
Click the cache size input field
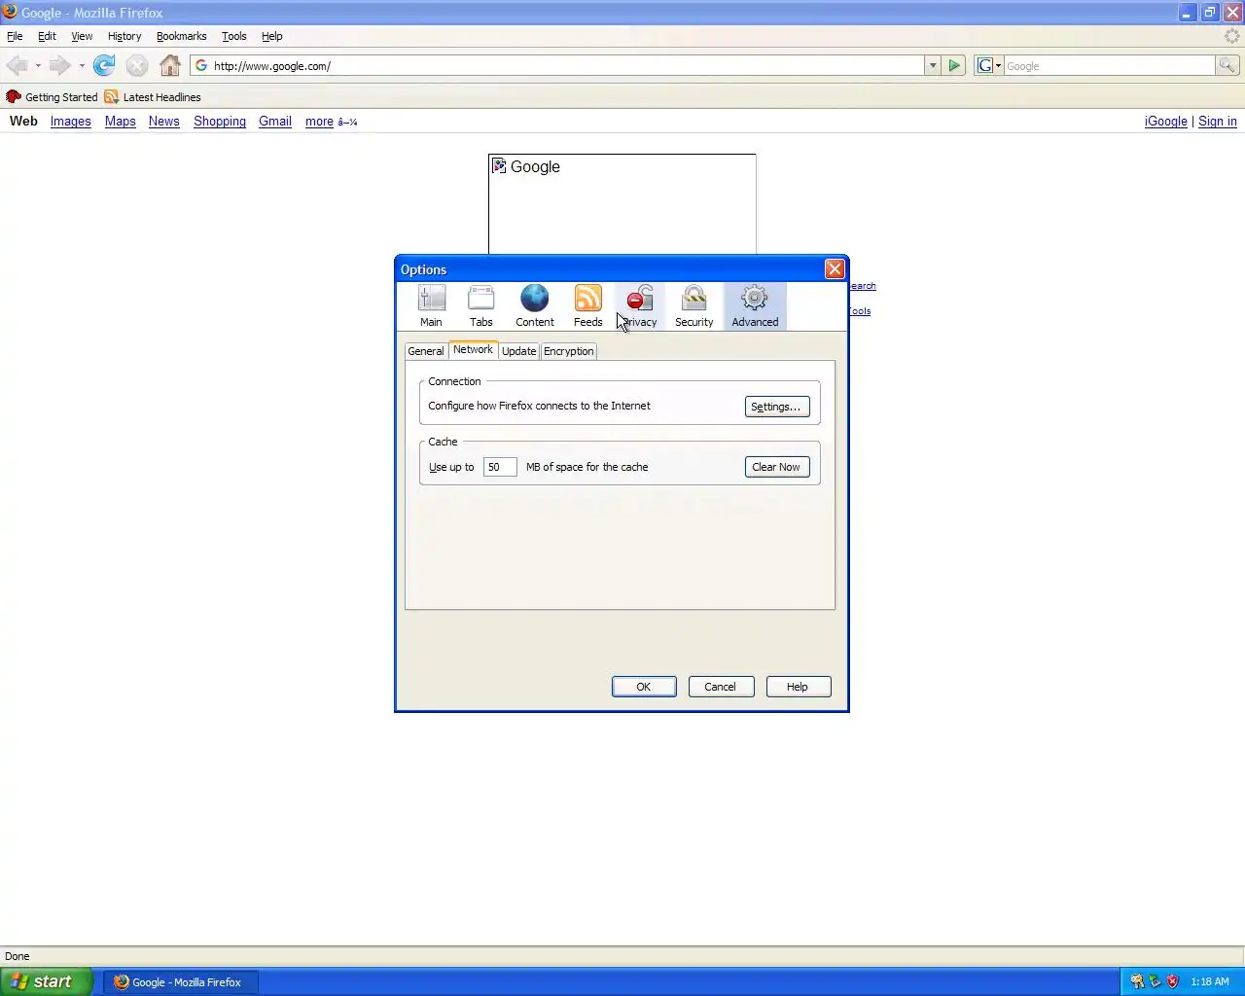[500, 467]
